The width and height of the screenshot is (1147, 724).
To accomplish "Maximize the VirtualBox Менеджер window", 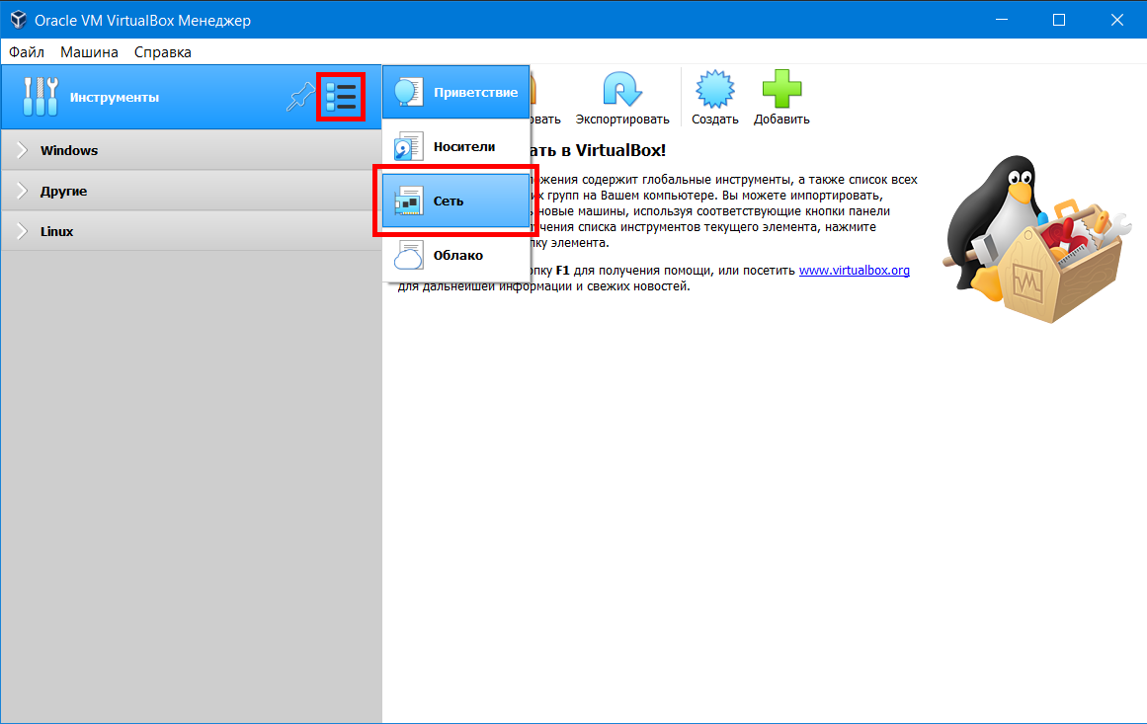I will pos(1058,20).
